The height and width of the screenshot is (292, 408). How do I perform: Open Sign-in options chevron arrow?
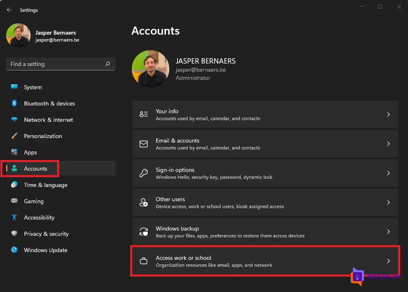388,173
